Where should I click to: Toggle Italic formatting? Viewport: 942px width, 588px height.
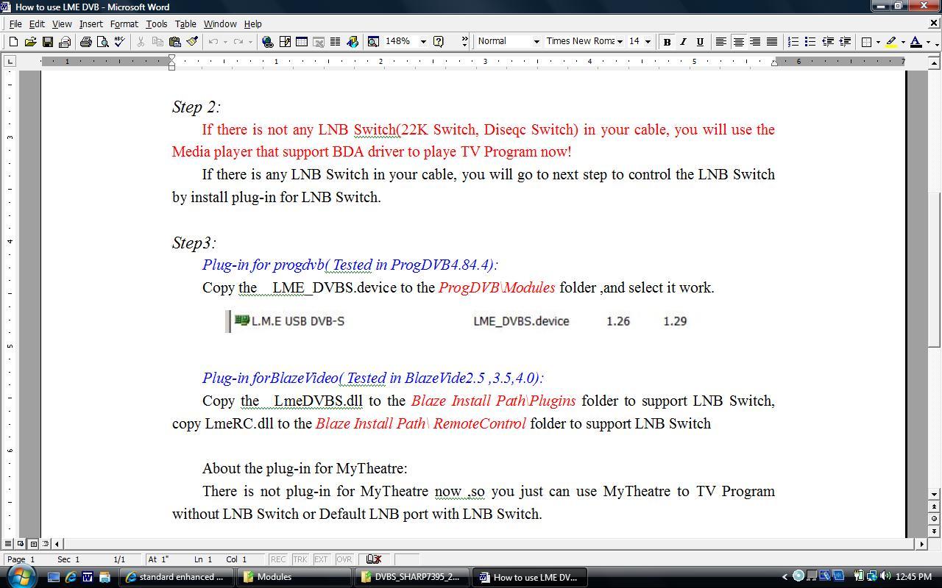coord(683,42)
